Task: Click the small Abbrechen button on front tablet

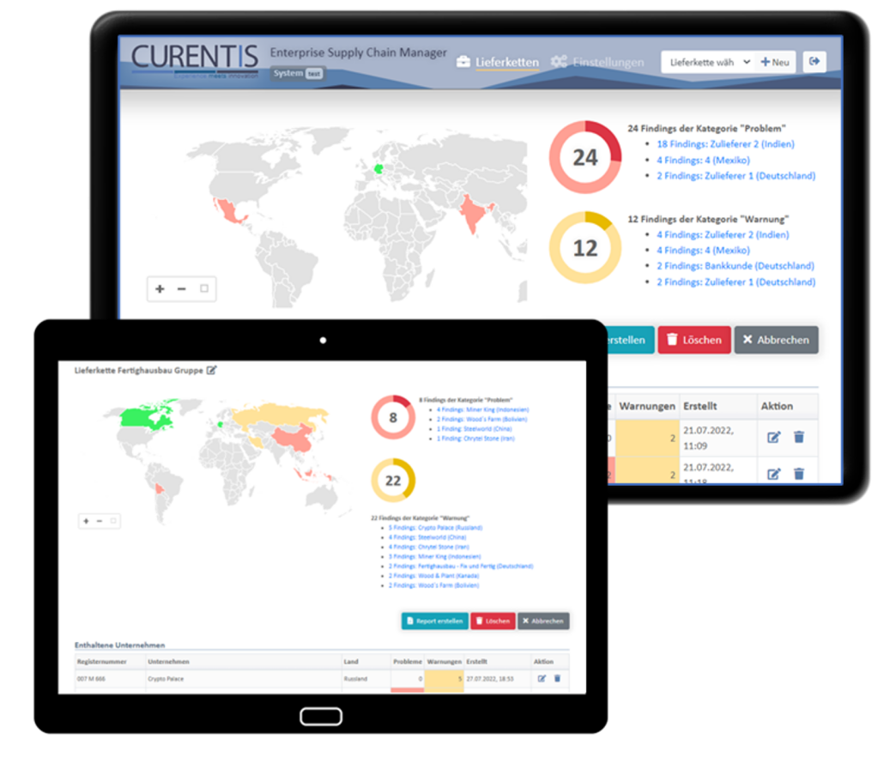Action: click(x=543, y=621)
